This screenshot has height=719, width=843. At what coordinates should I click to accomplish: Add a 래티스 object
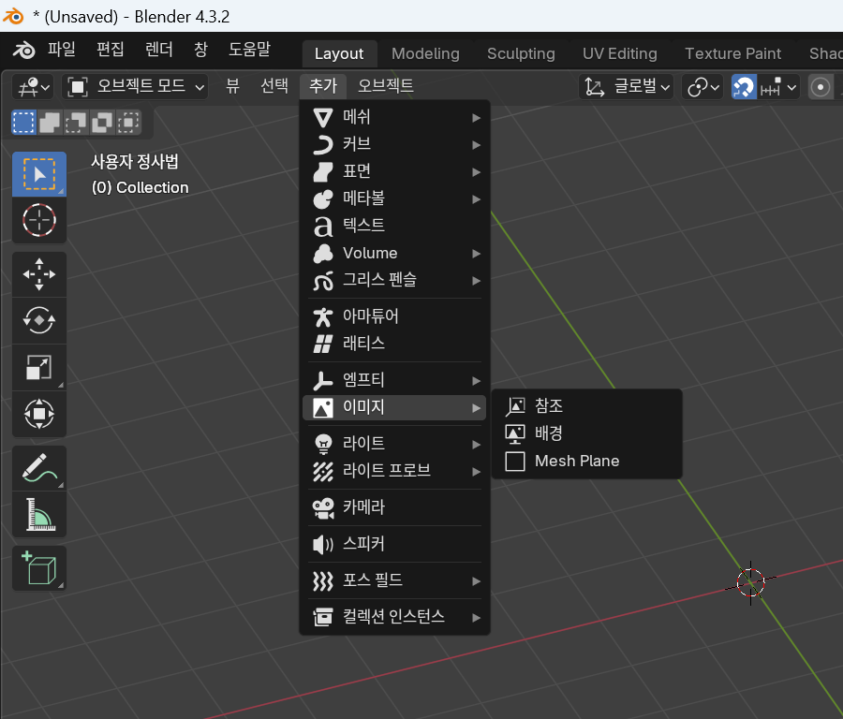tap(394, 344)
